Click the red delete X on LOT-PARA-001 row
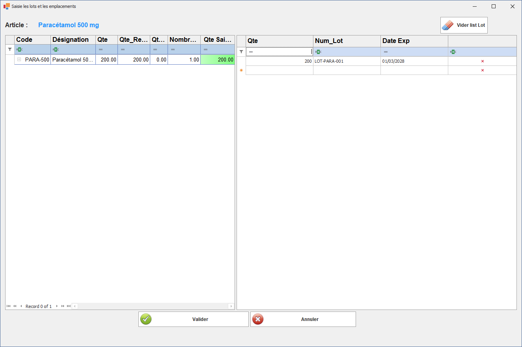This screenshot has height=347, width=522. [482, 61]
